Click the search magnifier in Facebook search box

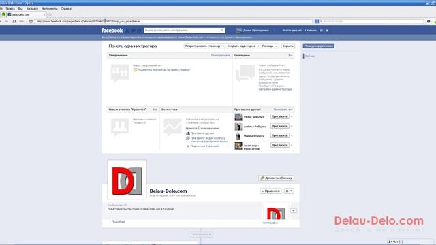point(222,30)
